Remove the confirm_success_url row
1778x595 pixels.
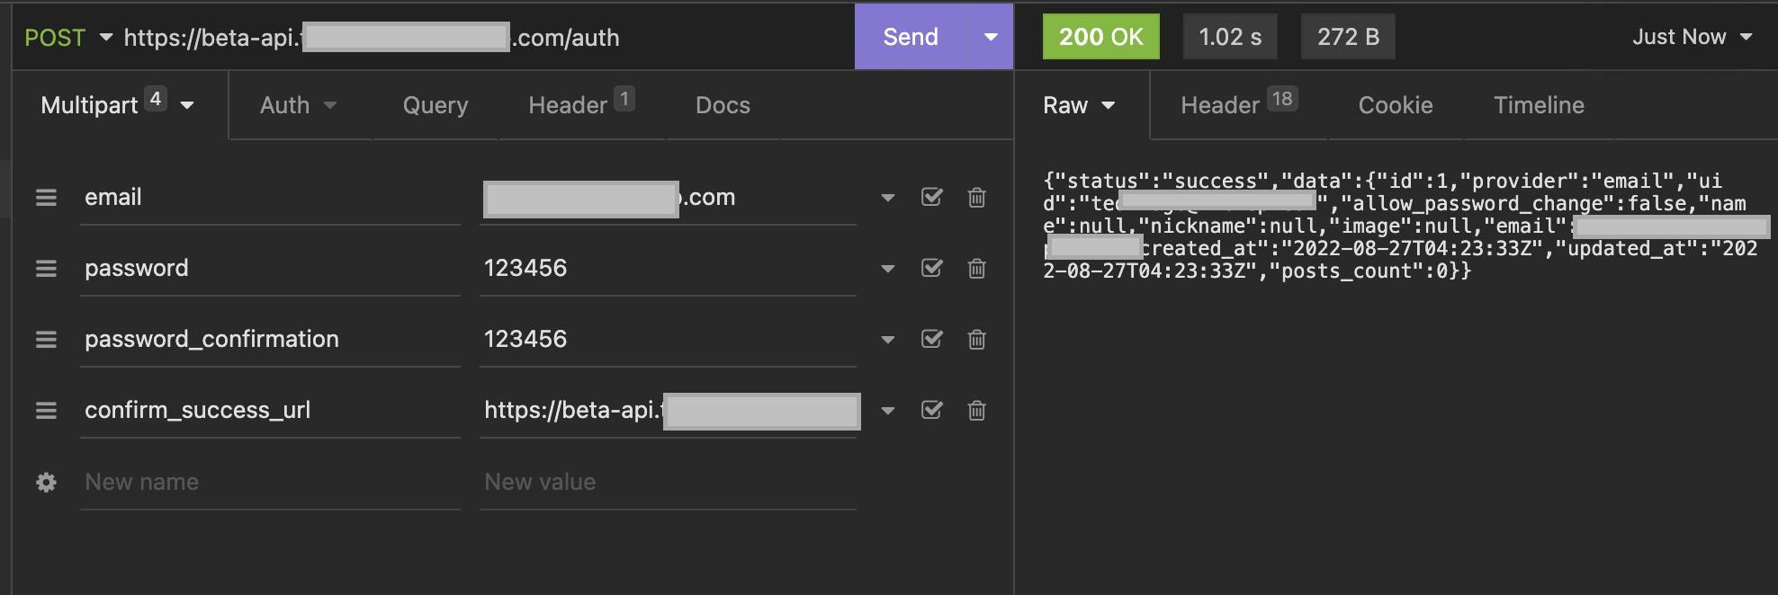pyautogui.click(x=976, y=411)
